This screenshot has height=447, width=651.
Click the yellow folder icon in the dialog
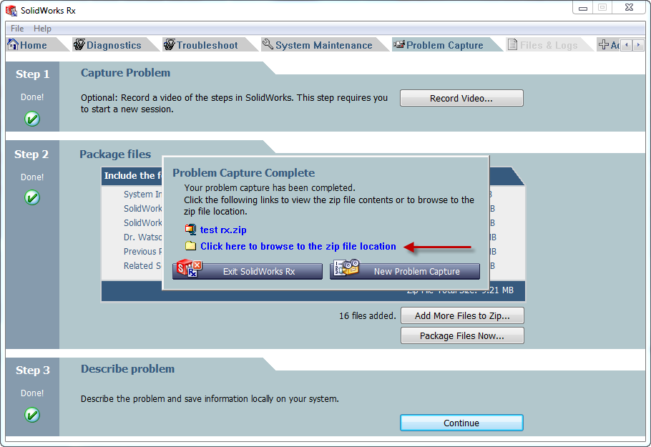pos(190,246)
